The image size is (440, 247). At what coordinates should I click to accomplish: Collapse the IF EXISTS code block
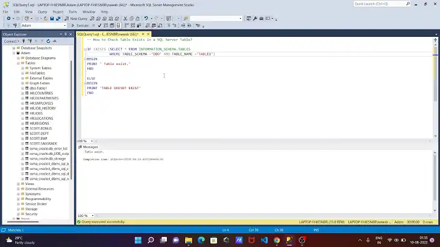[x=85, y=49]
